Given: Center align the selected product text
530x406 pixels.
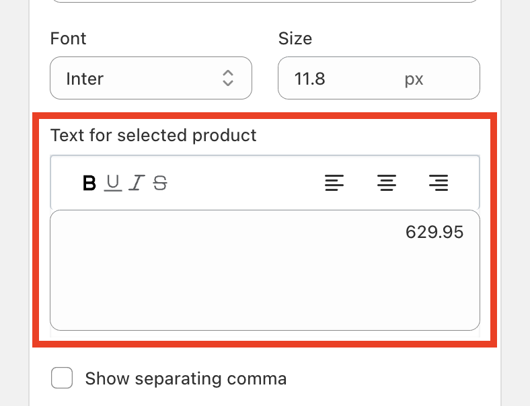Looking at the screenshot, I should click(x=386, y=182).
